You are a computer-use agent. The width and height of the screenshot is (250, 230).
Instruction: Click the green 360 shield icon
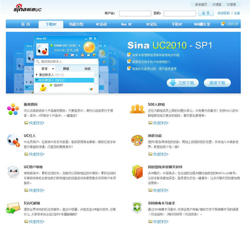(137, 207)
